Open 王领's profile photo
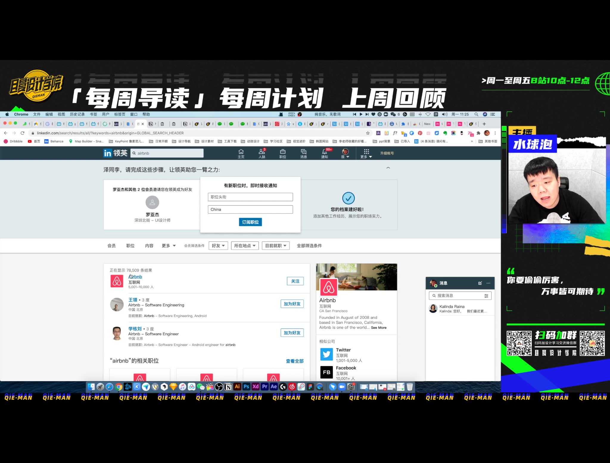The image size is (610, 463). click(117, 304)
